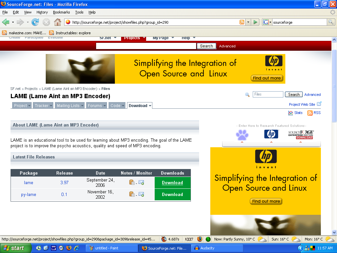Click the orange RSS icon beside RSS link
Screen dimensions: 337x253
[x=310, y=113]
